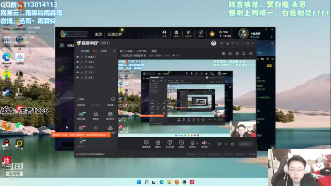Screen dimensions: 331x186
Task: Add a 摄像头 camera source from bottom bar
Action: coord(158,144)
